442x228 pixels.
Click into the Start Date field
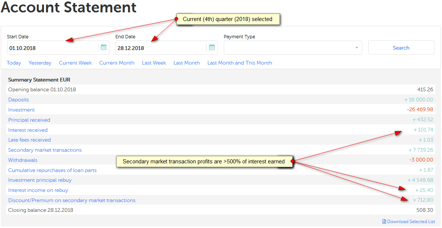(x=52, y=48)
